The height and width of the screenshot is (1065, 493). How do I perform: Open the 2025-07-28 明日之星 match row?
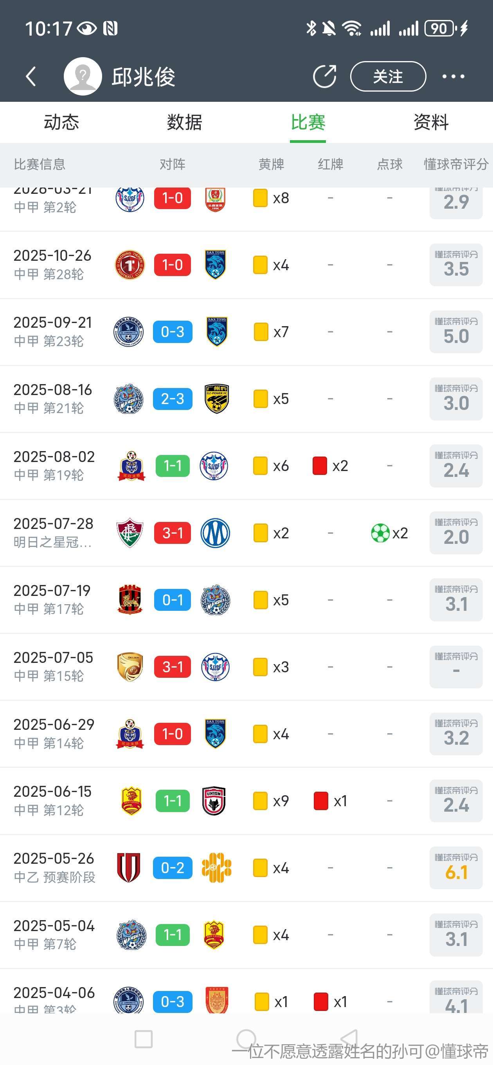tap(54, 532)
